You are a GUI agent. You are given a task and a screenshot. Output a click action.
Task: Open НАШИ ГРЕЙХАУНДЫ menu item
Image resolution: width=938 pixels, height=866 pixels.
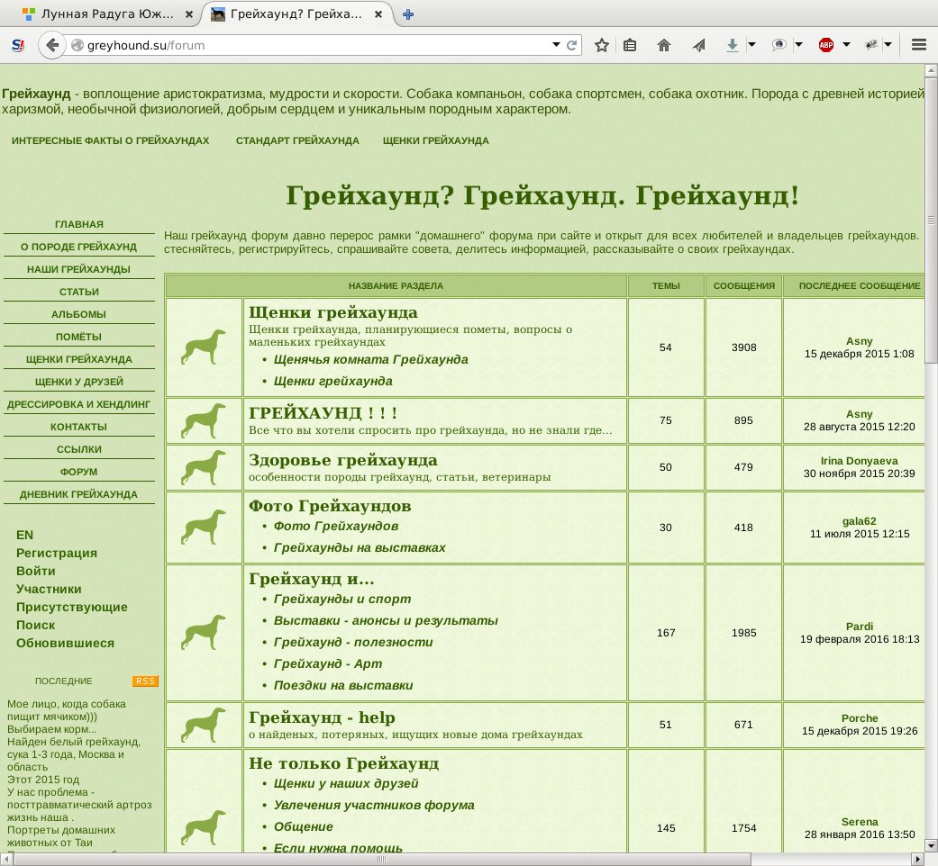click(x=79, y=269)
